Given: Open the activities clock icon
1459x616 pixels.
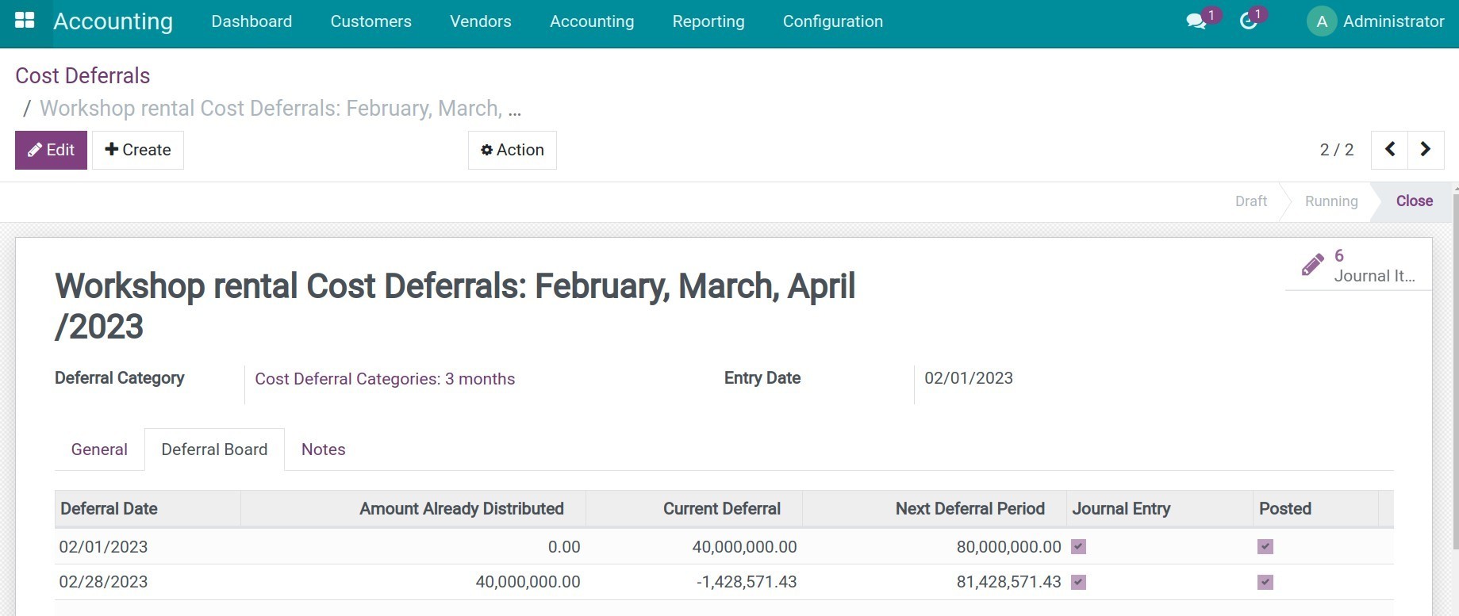Looking at the screenshot, I should click(1248, 21).
